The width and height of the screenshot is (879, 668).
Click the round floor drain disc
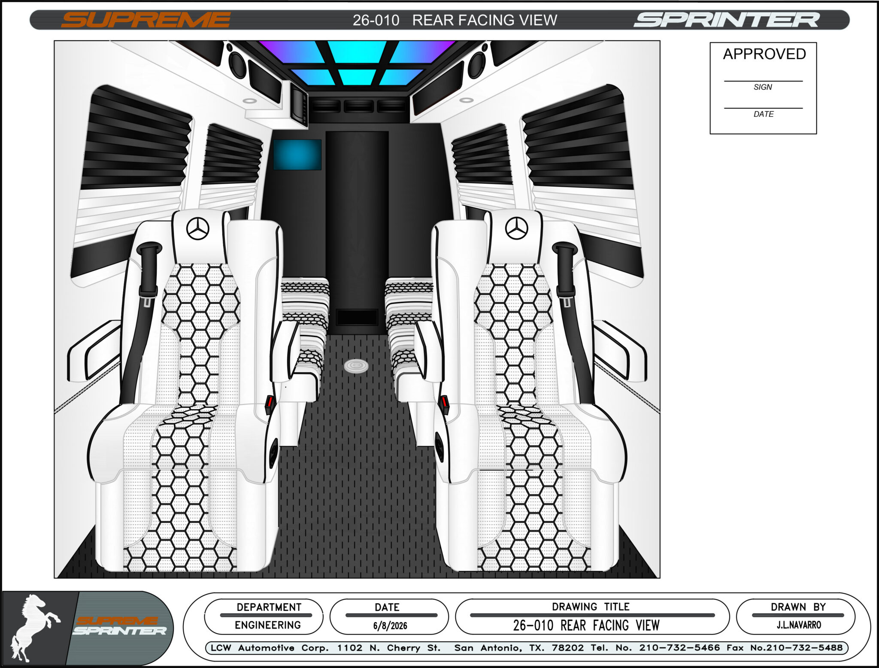point(356,366)
